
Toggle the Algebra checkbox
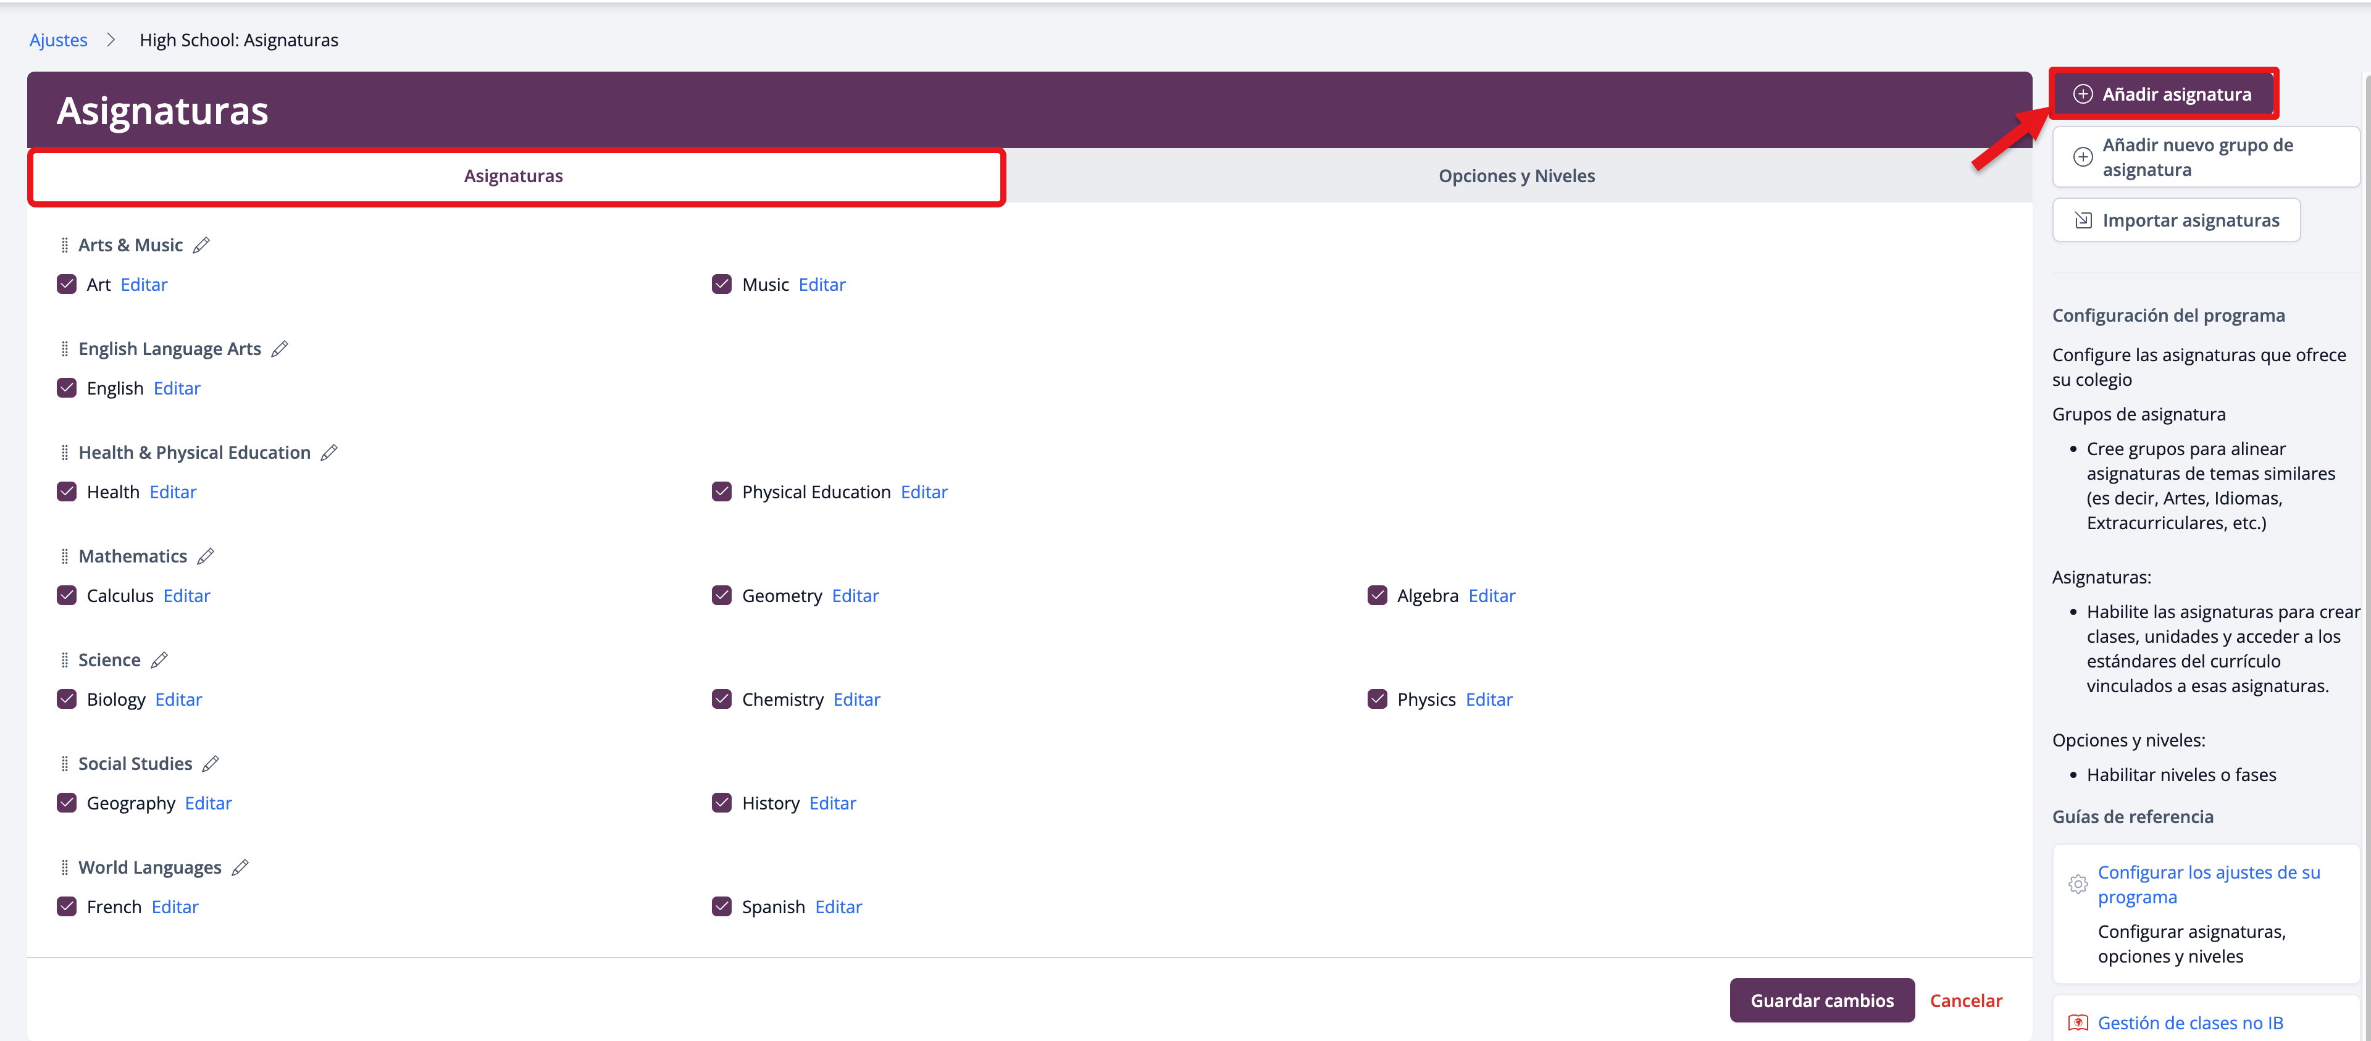click(1377, 595)
